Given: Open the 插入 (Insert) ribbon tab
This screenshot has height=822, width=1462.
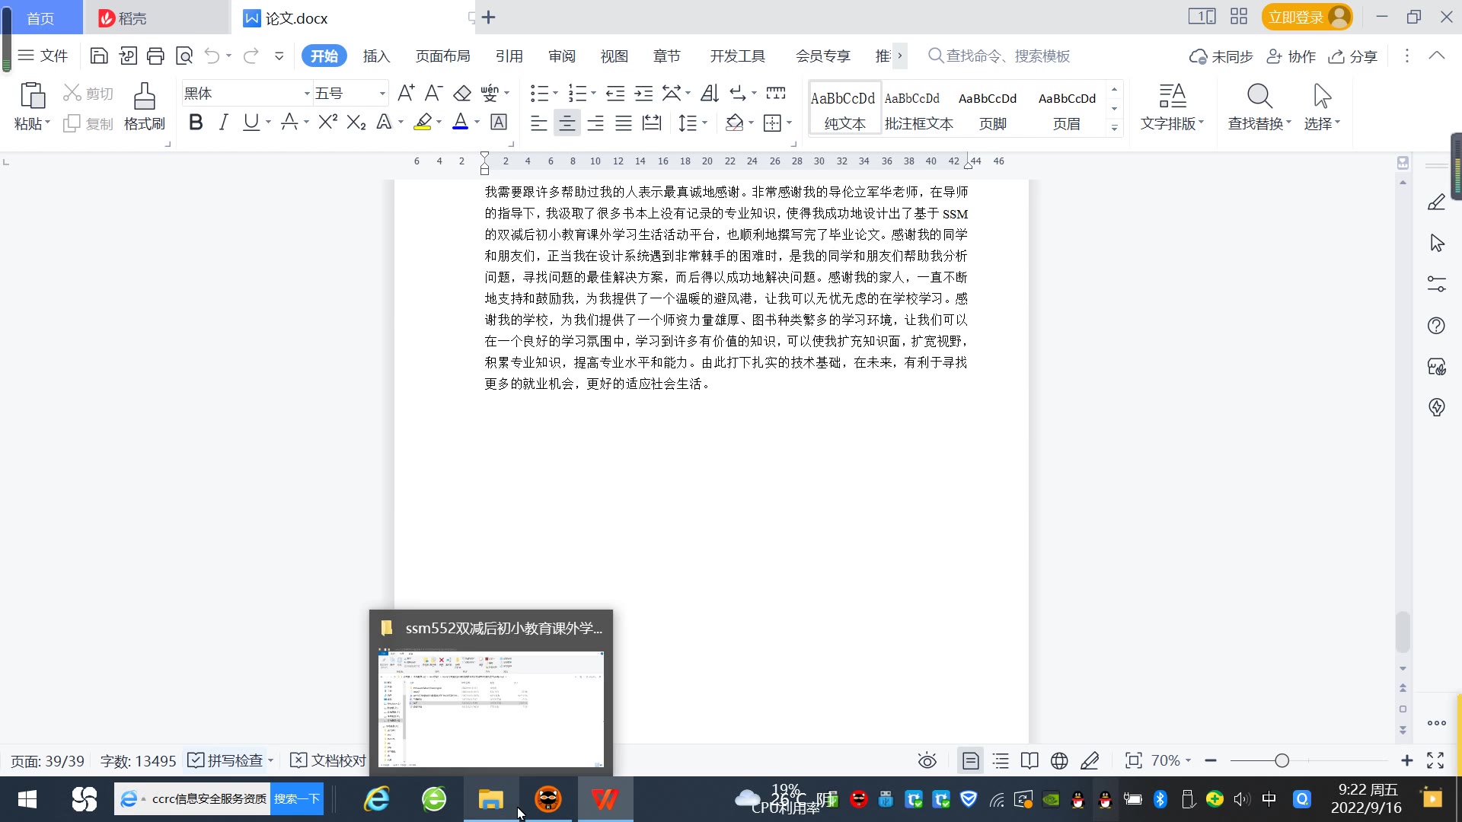Looking at the screenshot, I should pos(376,56).
